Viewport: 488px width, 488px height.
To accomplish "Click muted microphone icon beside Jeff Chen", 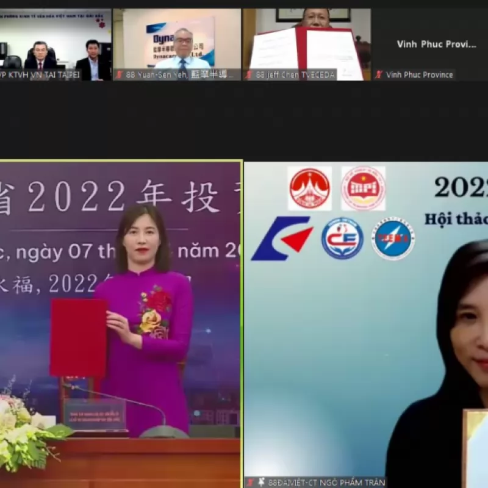I will [249, 75].
